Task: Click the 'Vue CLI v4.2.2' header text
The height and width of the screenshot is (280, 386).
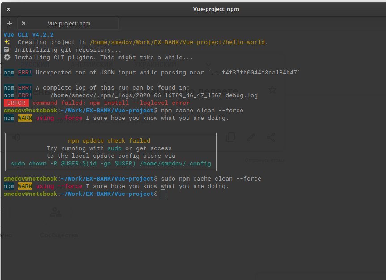Action: pos(28,35)
